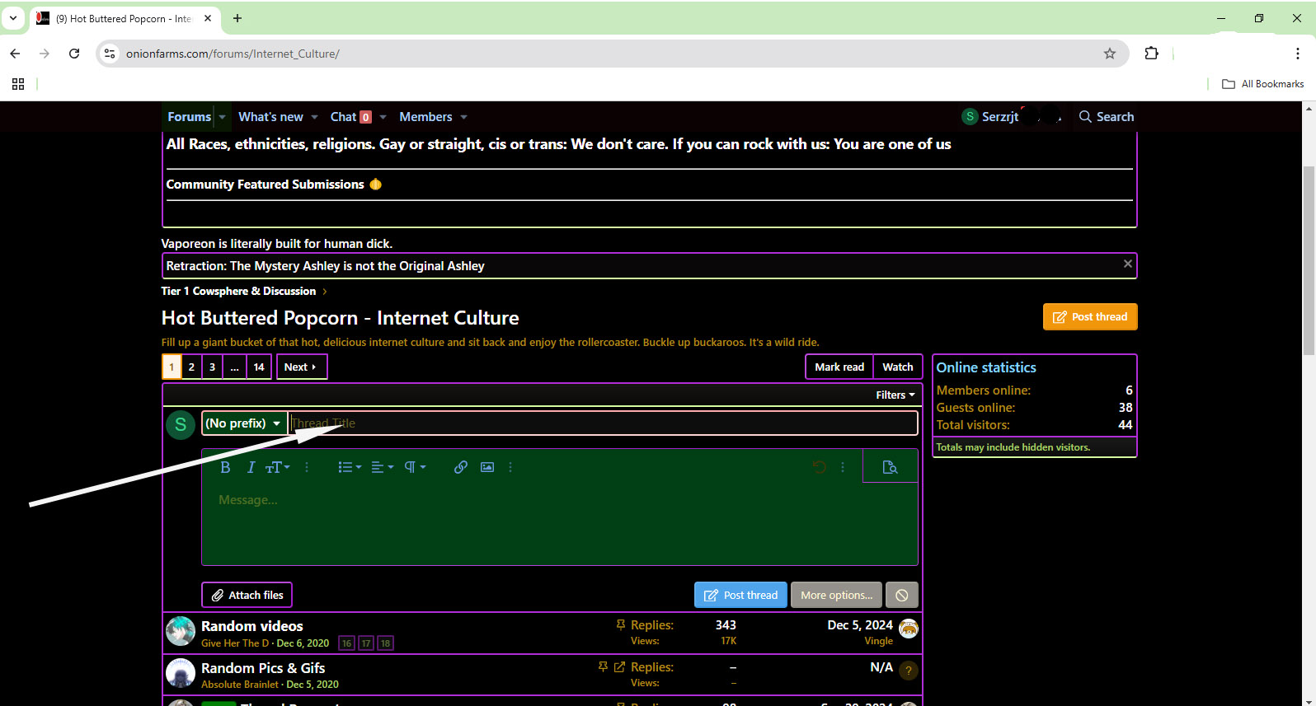Screen dimensions: 1316x706
Task: Open the What's new tab
Action: coord(270,117)
